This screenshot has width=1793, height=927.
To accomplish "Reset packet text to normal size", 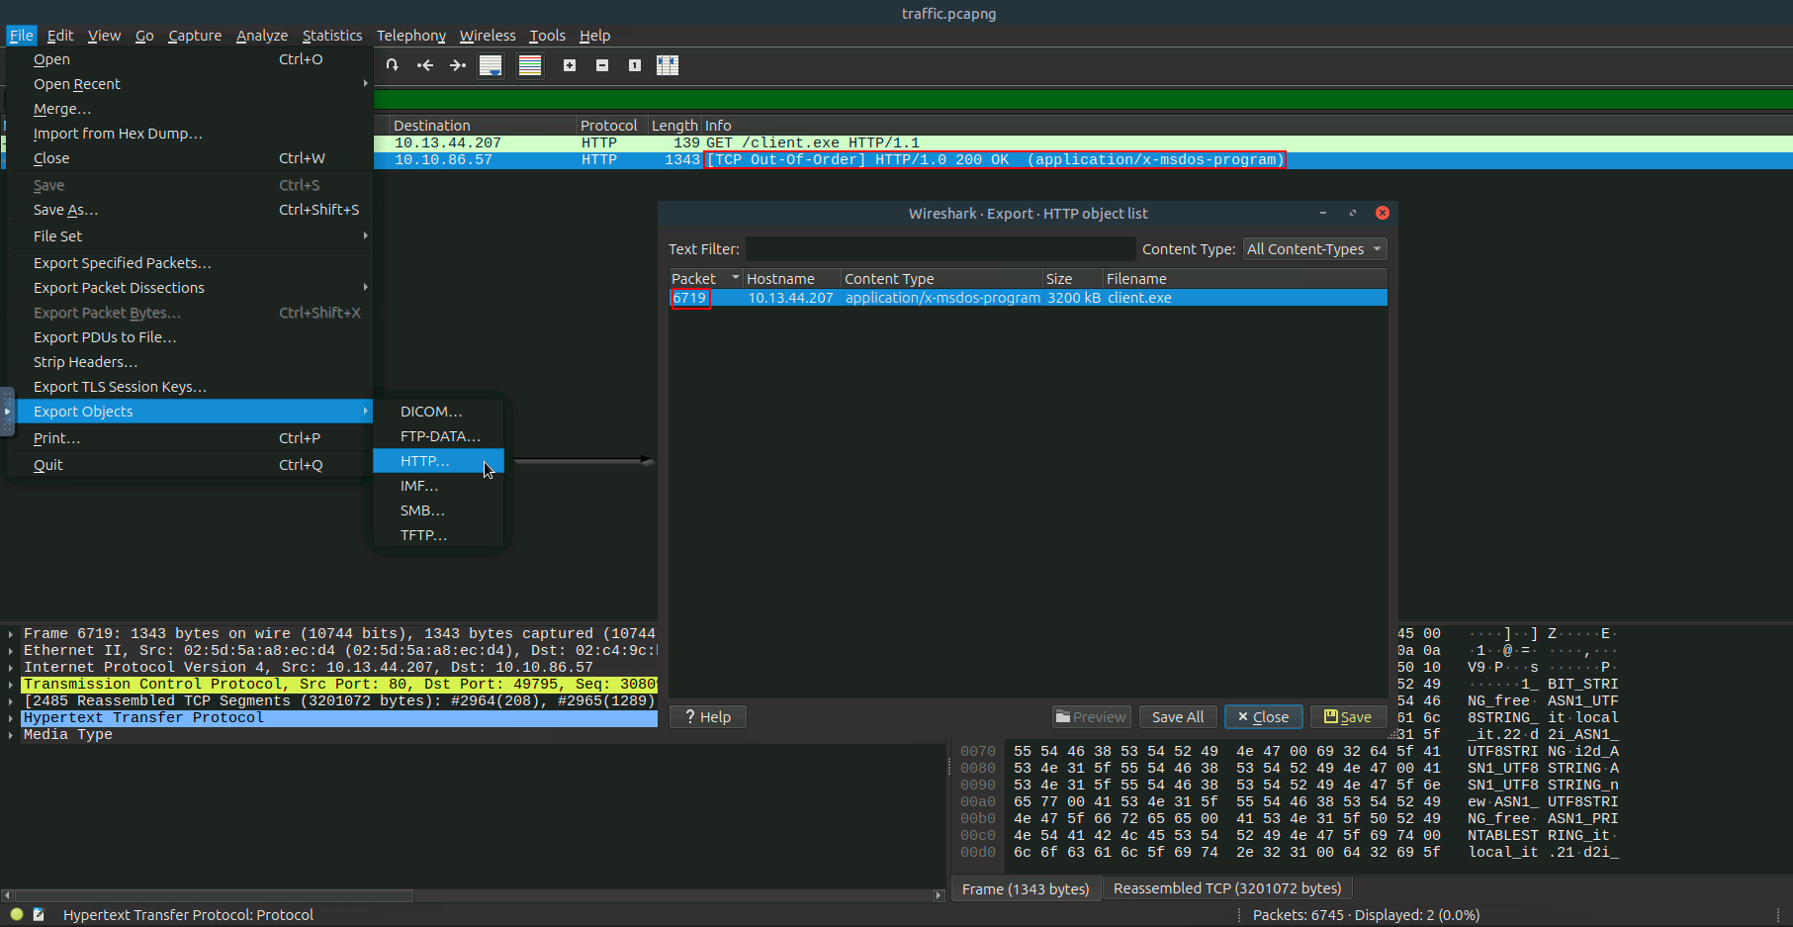I will click(x=635, y=65).
